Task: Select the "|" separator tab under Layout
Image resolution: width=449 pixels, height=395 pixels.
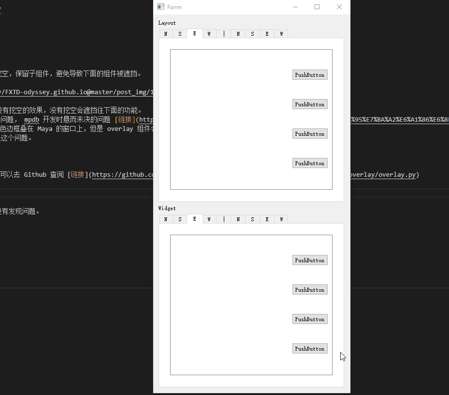Action: [223, 33]
